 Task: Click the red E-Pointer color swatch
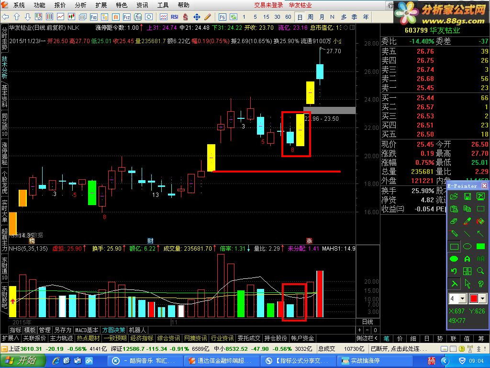(x=474, y=299)
